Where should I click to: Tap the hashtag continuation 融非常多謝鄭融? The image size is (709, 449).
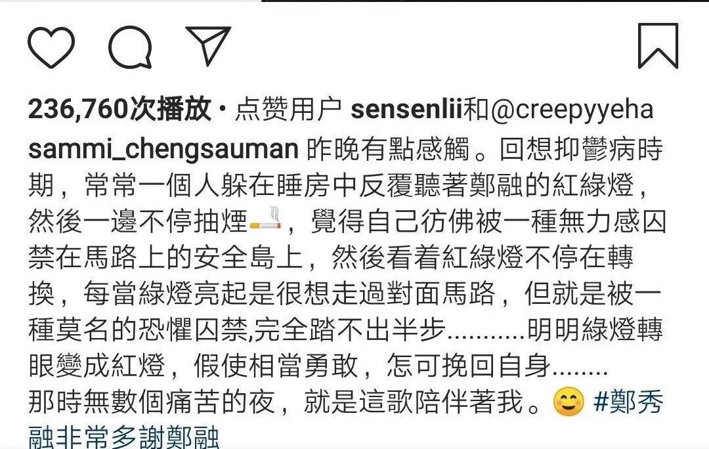pos(124,437)
